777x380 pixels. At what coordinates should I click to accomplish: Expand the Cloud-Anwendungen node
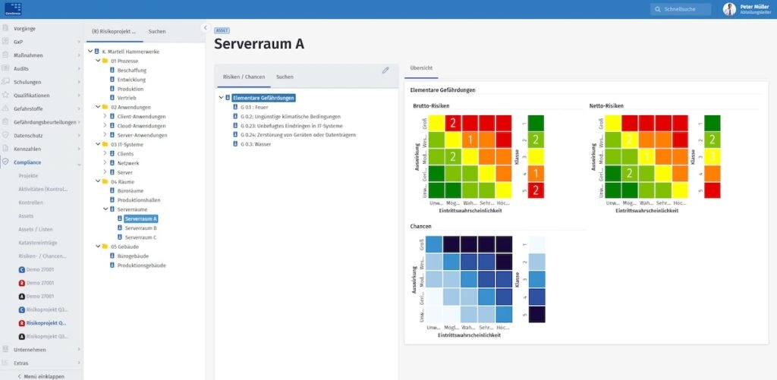pyautogui.click(x=105, y=126)
